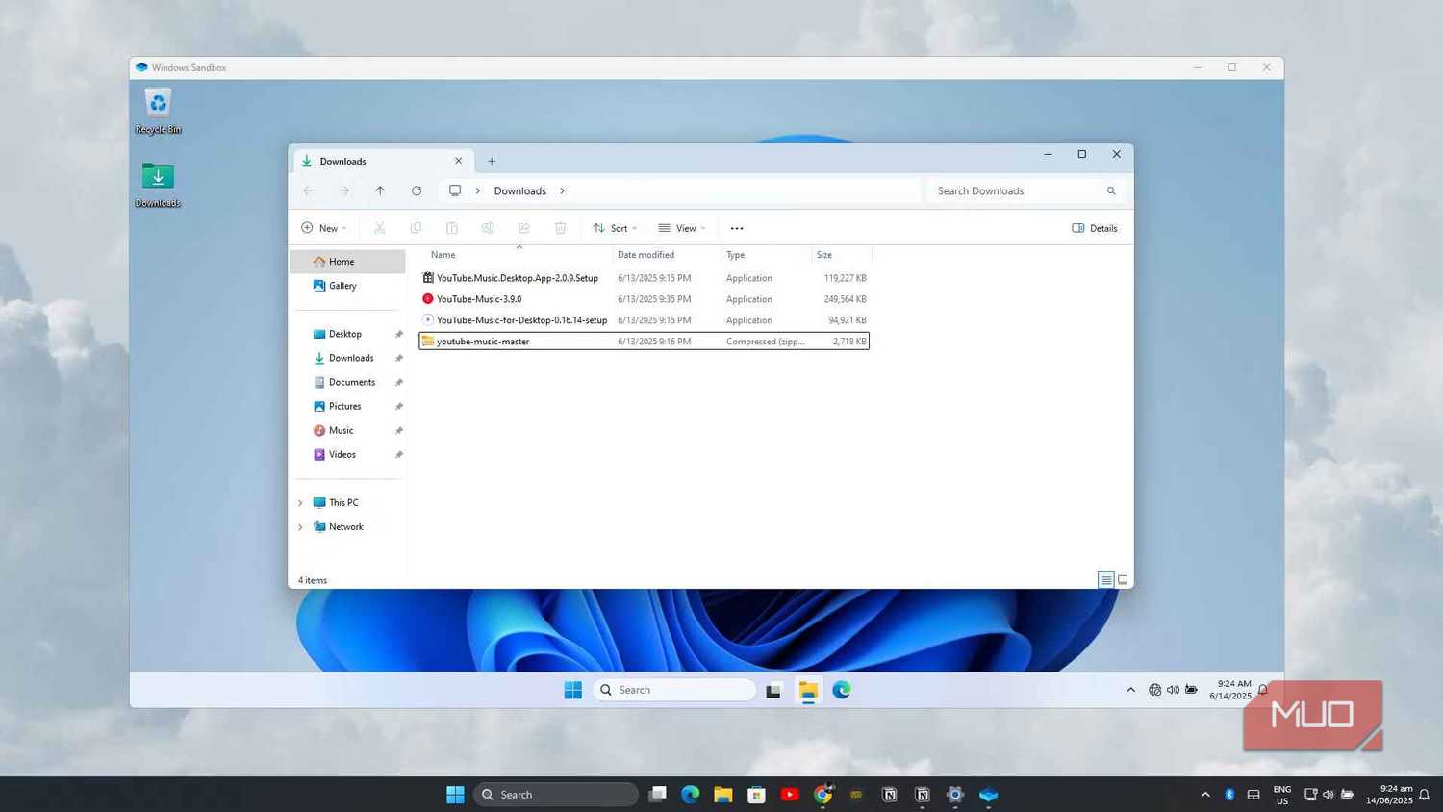The width and height of the screenshot is (1443, 812).
Task: Click the Search Downloads field
Action: [x=1025, y=190]
